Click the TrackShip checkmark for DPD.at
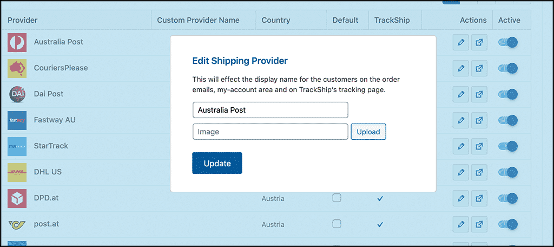This screenshot has height=247, width=554. coord(380,198)
